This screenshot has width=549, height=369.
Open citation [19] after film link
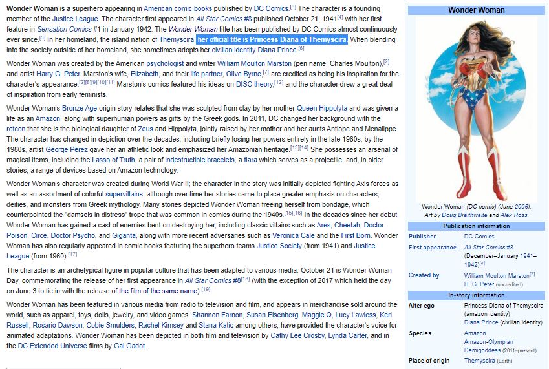pyautogui.click(x=206, y=290)
